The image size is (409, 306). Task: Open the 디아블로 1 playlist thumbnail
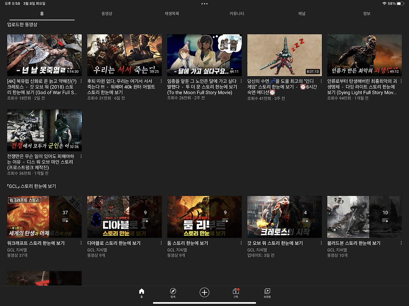[125, 217]
